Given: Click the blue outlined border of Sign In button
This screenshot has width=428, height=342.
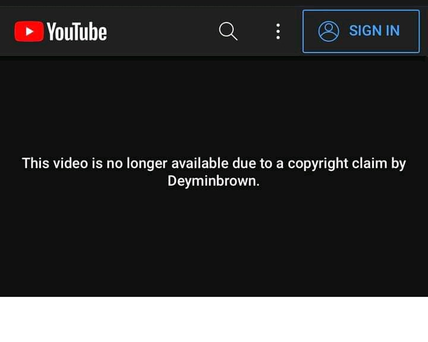Looking at the screenshot, I should pos(361,11).
